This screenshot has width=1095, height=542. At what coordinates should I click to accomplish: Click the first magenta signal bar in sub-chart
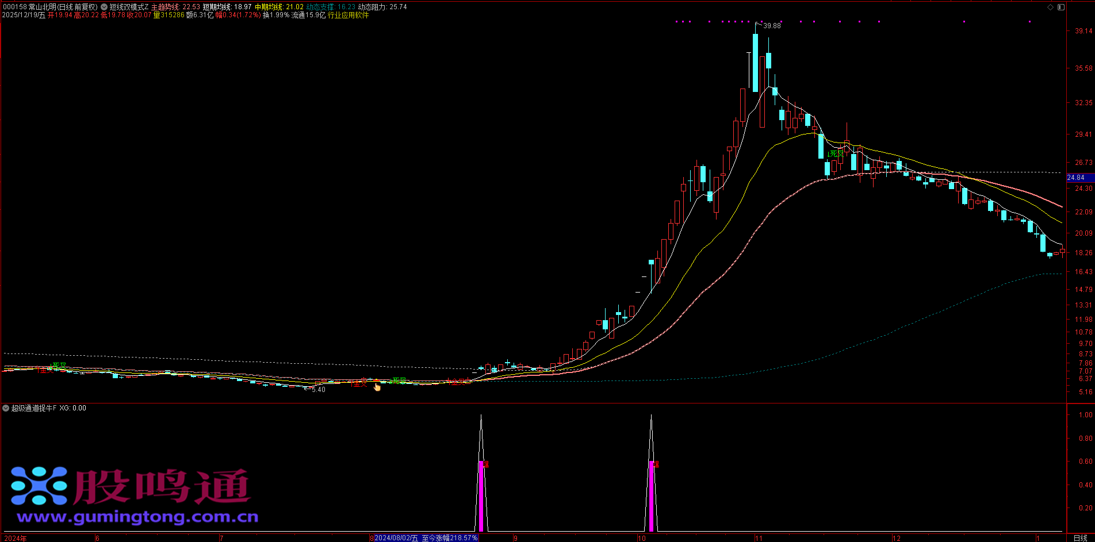[481, 495]
